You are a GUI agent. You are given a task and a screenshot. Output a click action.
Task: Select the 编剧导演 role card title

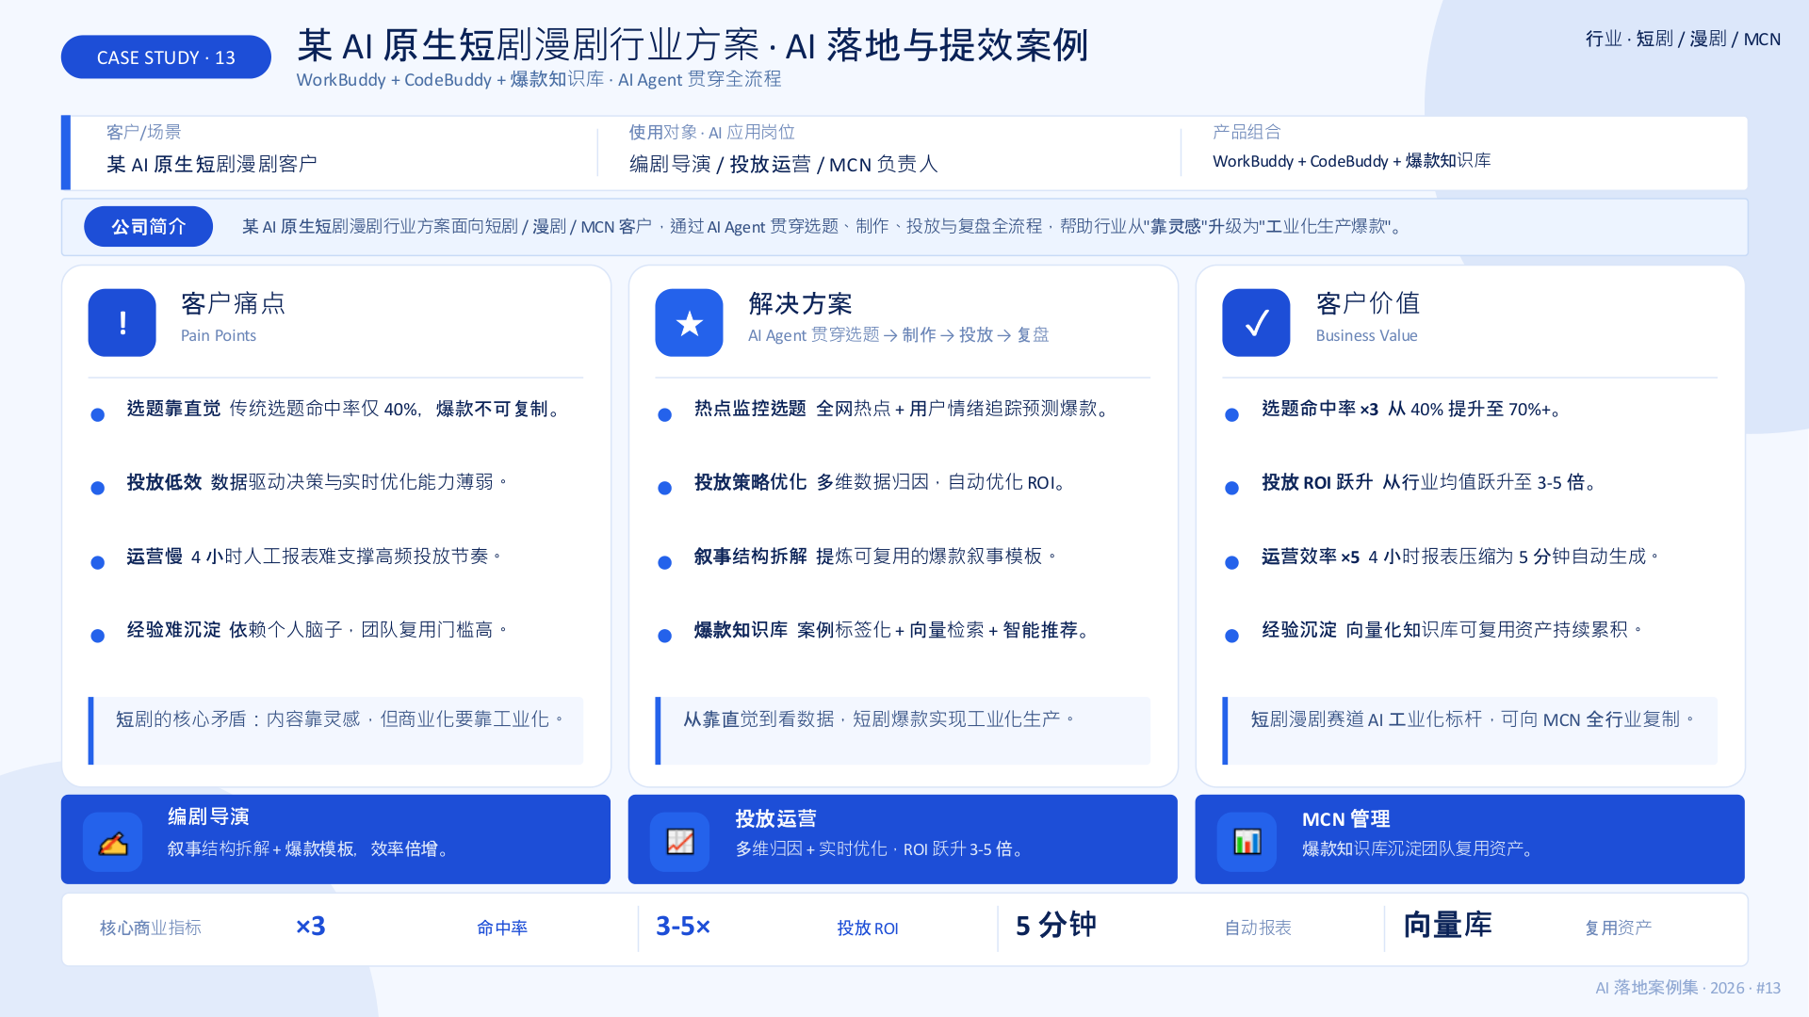208,816
